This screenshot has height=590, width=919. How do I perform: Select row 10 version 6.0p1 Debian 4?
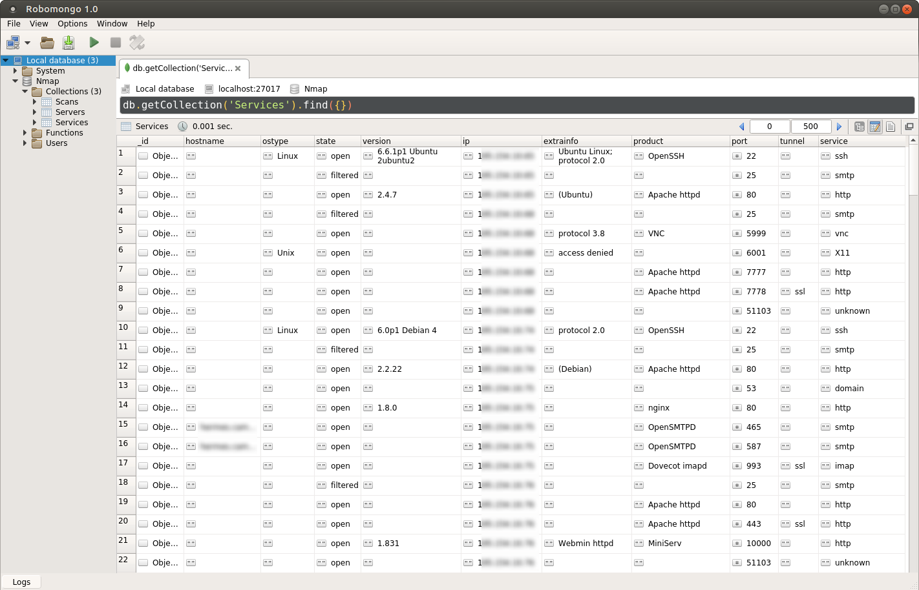click(x=411, y=331)
